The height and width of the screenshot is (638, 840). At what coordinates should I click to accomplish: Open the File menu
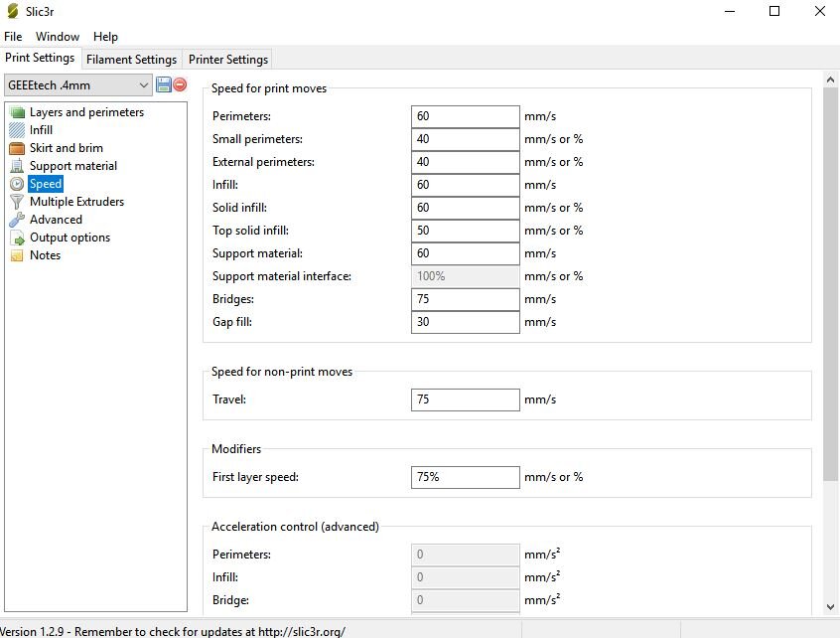pyautogui.click(x=13, y=37)
